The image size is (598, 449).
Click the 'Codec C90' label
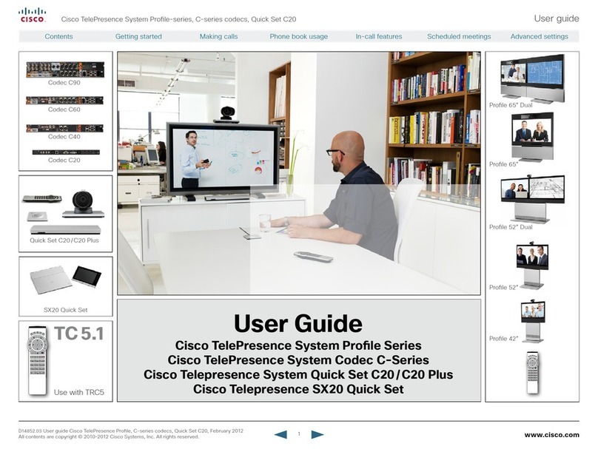pyautogui.click(x=64, y=82)
